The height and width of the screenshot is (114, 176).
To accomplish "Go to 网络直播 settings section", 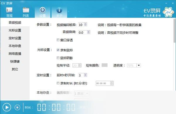I will [15, 54].
